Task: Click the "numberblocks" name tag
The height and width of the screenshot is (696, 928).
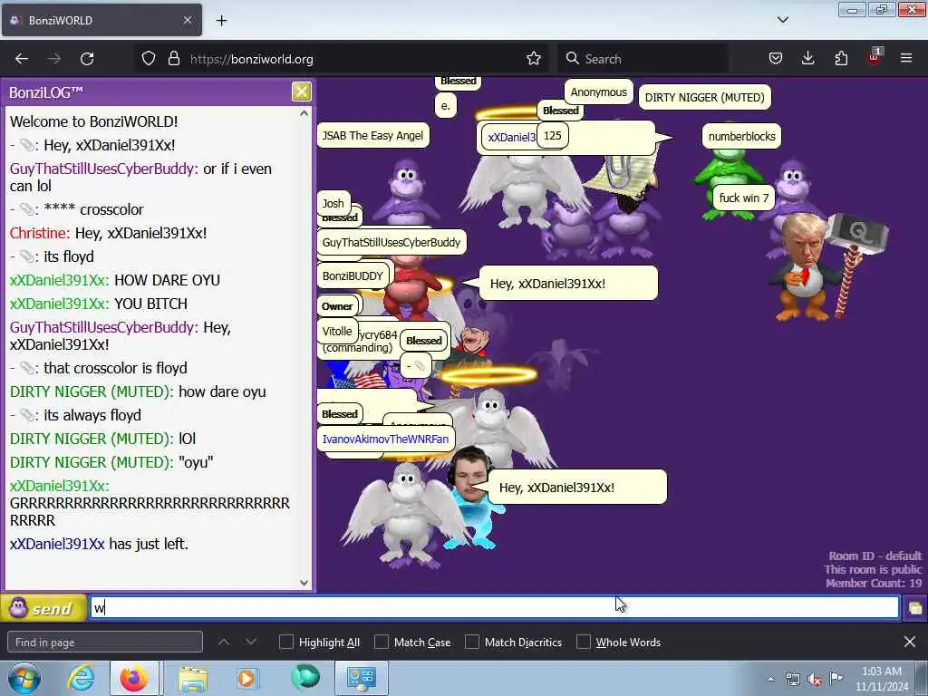Action: click(x=741, y=136)
